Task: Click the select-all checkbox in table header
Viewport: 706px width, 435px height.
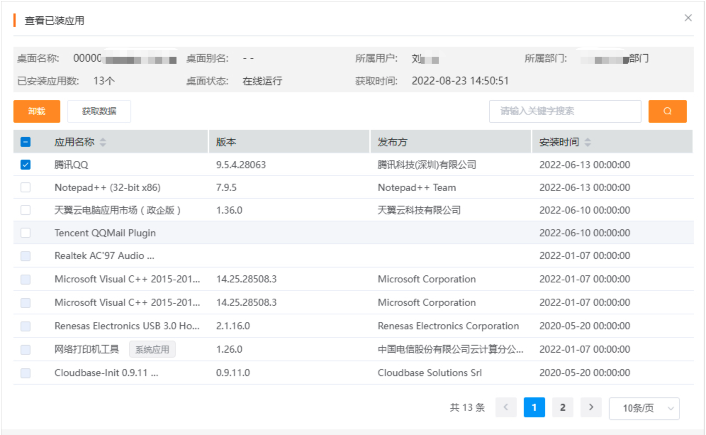Action: coord(25,142)
